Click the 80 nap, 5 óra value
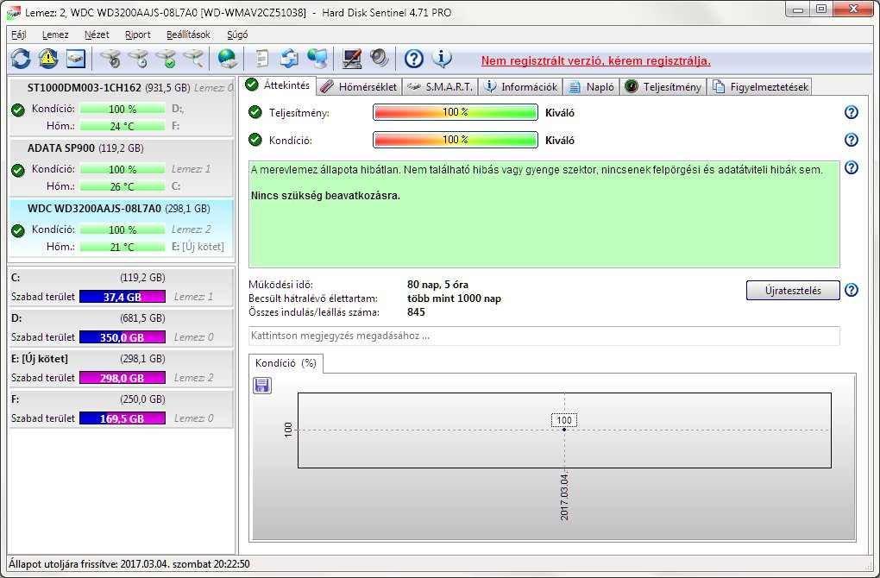The image size is (880, 578). 437,285
